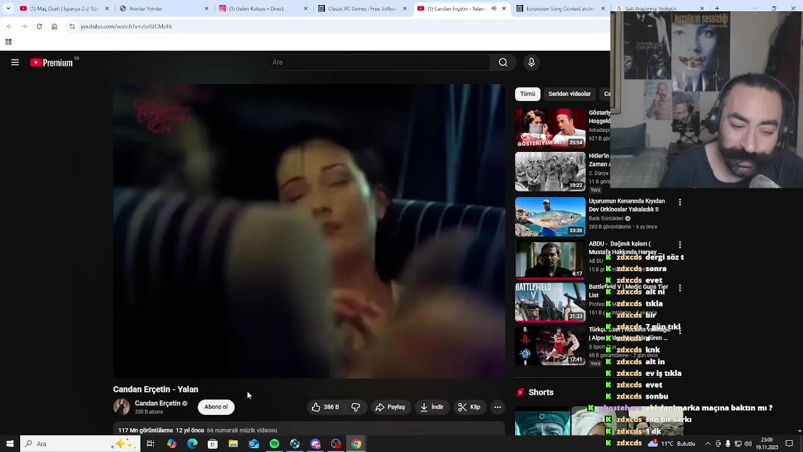The image size is (803, 452).
Task: Go forward in browser history
Action: click(x=24, y=26)
